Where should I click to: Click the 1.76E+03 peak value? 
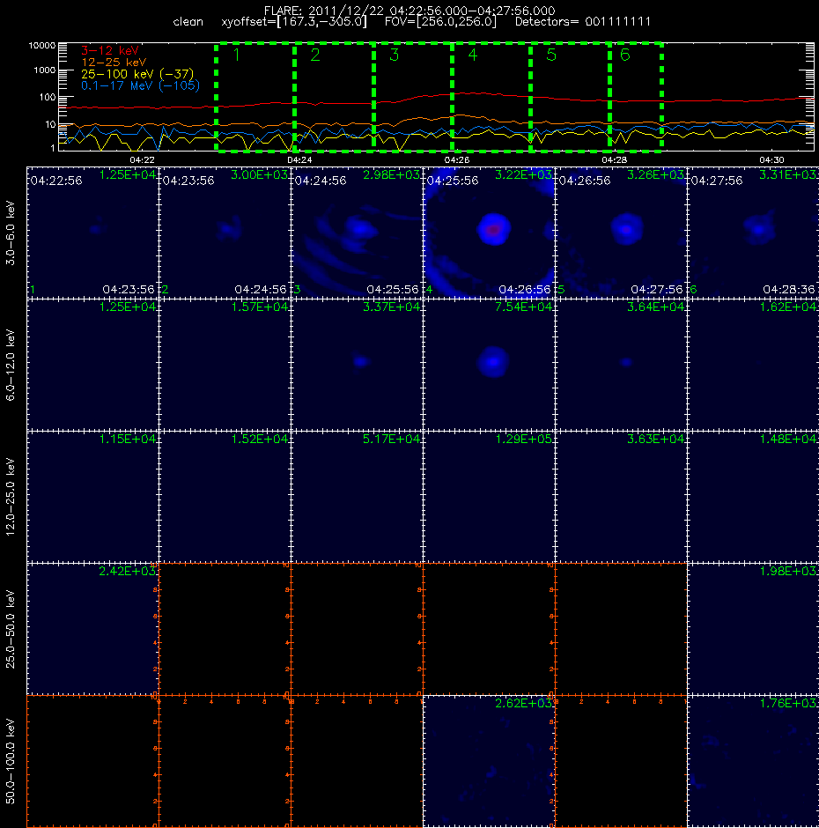click(x=787, y=704)
